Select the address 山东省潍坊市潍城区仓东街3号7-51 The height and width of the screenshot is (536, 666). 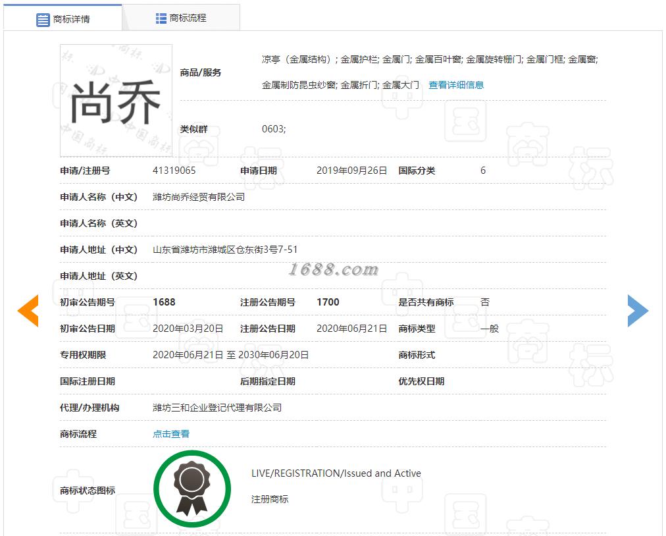coord(225,250)
